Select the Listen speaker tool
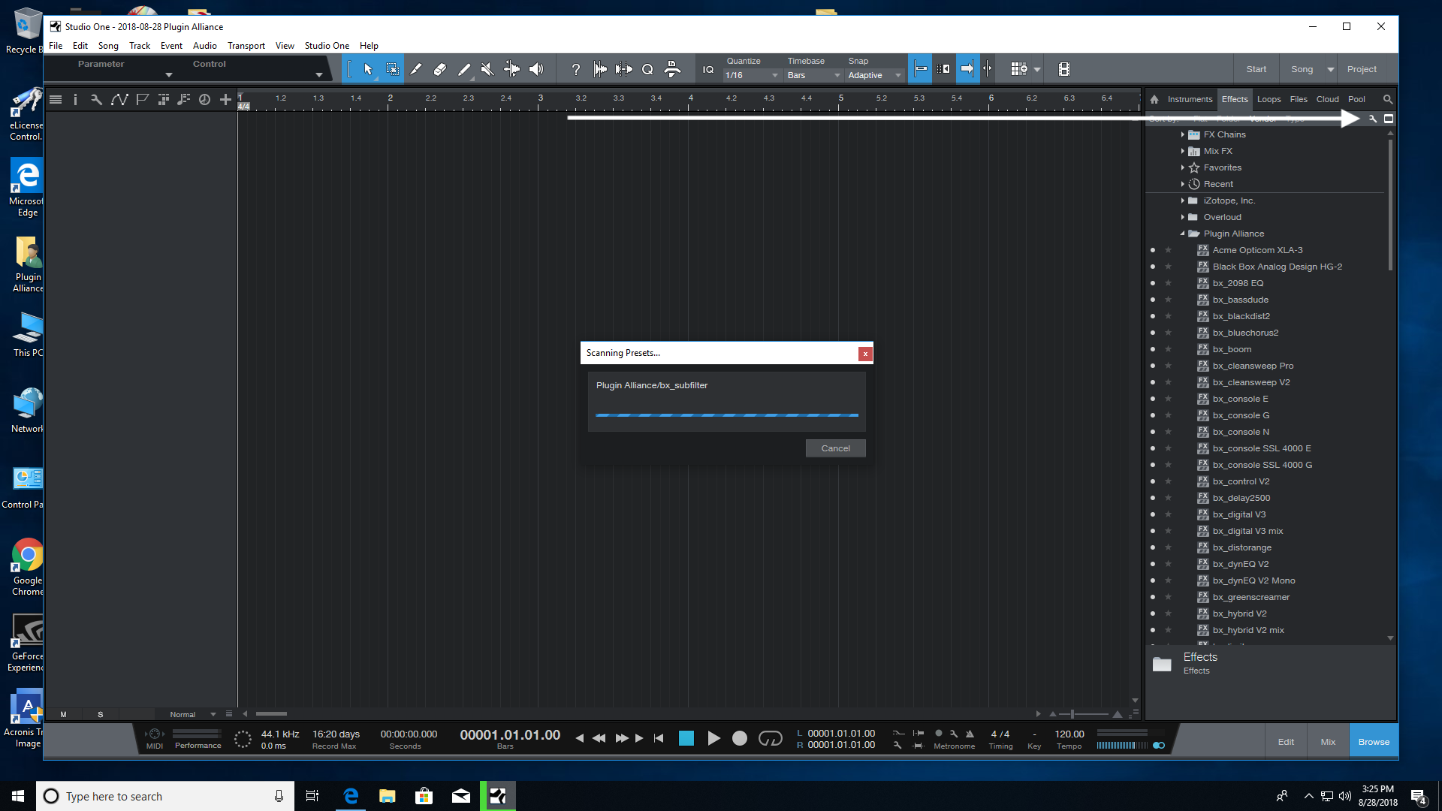The height and width of the screenshot is (811, 1442). 536,69
